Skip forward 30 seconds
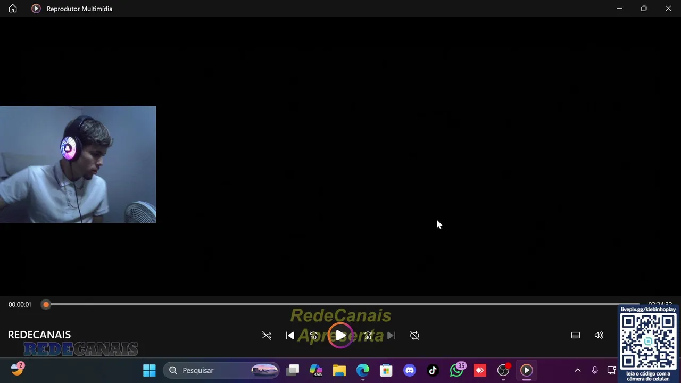Viewport: 681px width, 383px height. coord(368,336)
